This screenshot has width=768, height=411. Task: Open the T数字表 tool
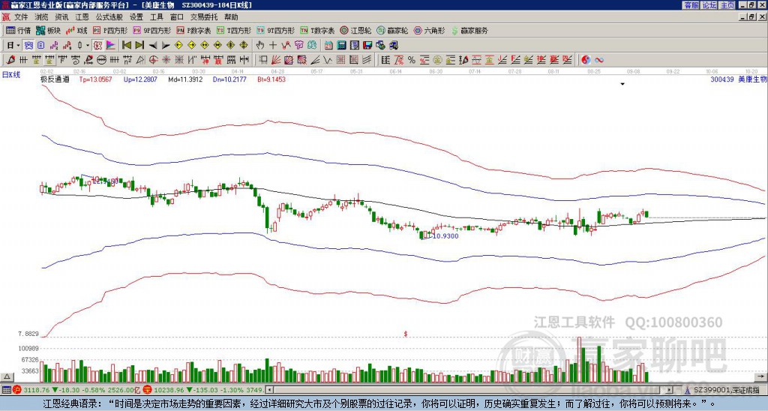[317, 30]
